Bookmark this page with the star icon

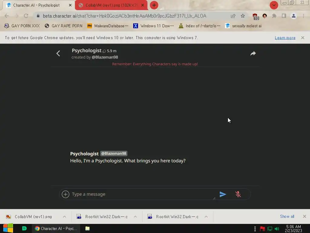pos(243,16)
